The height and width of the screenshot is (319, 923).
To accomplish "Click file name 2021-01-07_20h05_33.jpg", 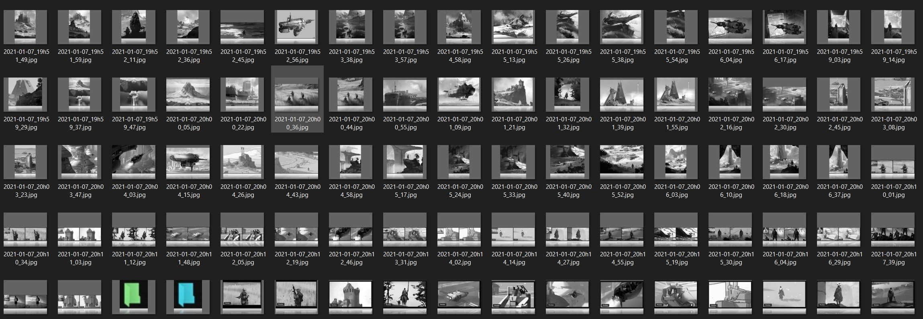I will pos(515,191).
